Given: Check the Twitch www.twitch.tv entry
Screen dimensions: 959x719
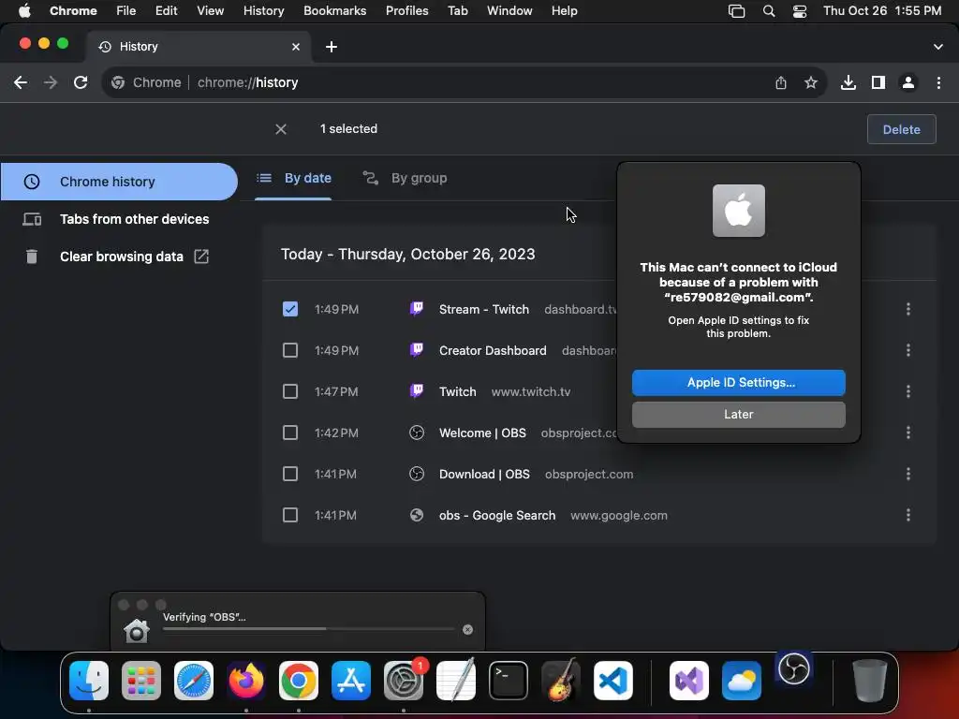Looking at the screenshot, I should point(290,391).
